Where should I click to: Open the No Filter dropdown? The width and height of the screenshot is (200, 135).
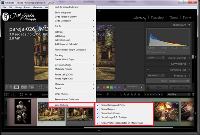coord(178,94)
